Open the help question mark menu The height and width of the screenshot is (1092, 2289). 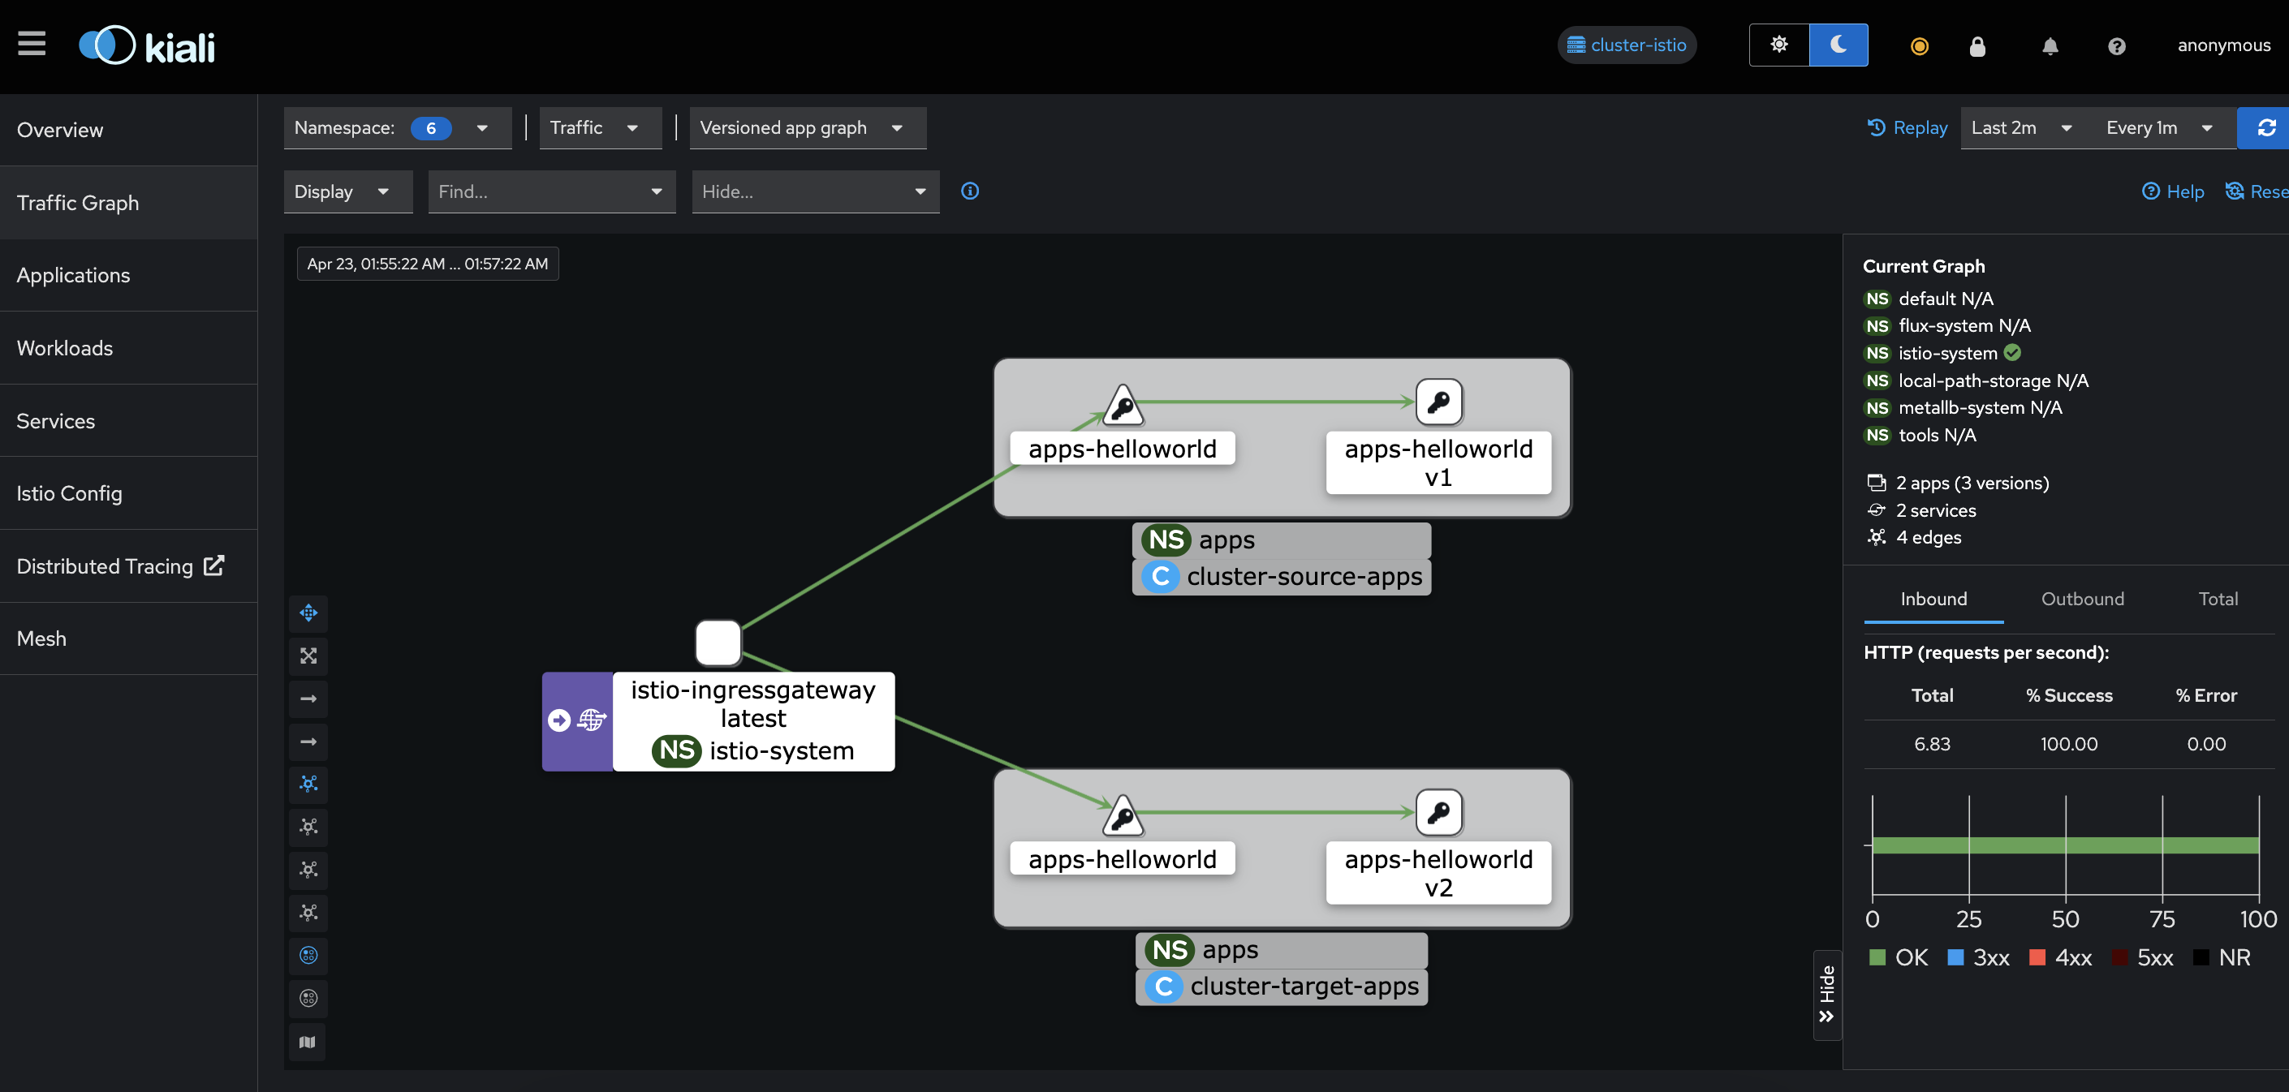pos(2117,46)
